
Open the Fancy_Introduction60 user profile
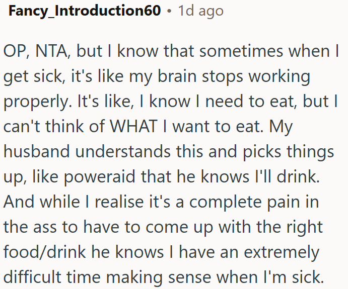tap(85, 11)
